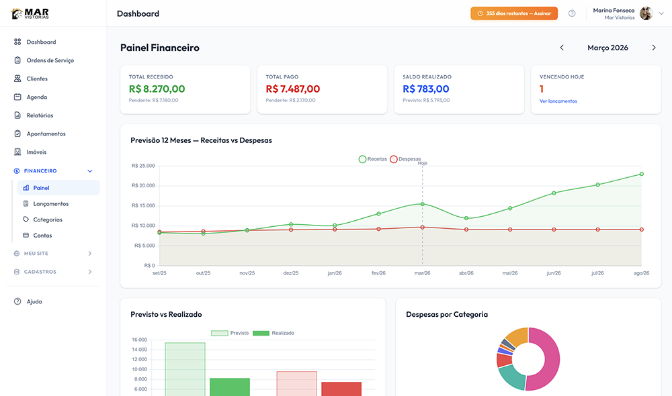
Task: Click the Imóveis building icon
Action: tap(17, 152)
